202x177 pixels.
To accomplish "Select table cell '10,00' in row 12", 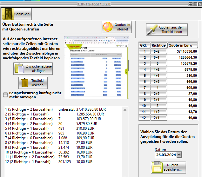I will pyautogui.click(x=183, y=118).
